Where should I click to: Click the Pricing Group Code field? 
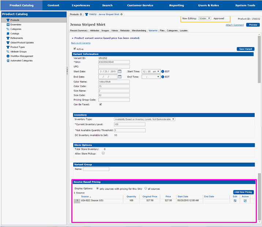click(114, 100)
